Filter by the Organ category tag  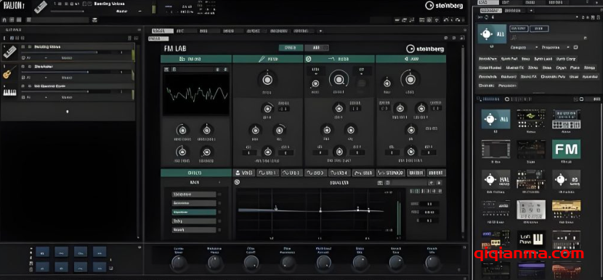(562, 67)
